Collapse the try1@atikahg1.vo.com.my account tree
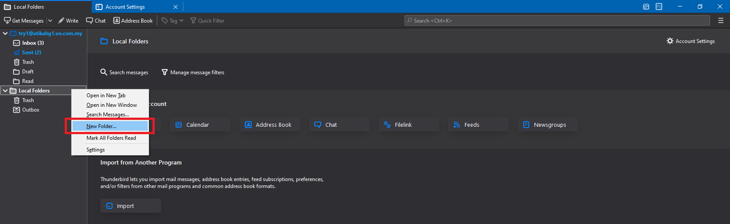Image resolution: width=730 pixels, height=224 pixels. click(x=5, y=33)
